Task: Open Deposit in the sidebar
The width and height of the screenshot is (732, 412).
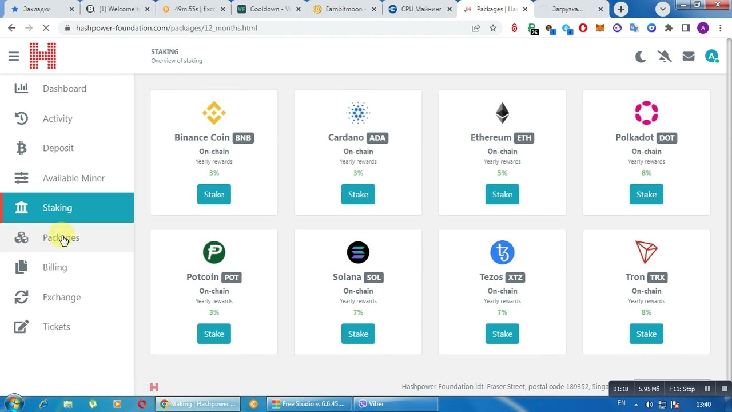Action: pos(67,148)
